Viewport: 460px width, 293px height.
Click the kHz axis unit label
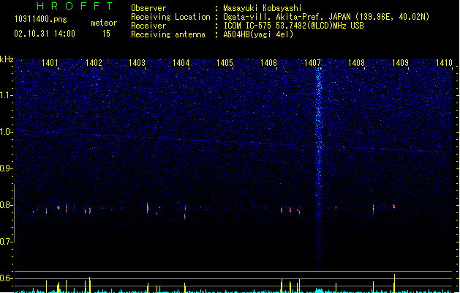pyautogui.click(x=7, y=59)
